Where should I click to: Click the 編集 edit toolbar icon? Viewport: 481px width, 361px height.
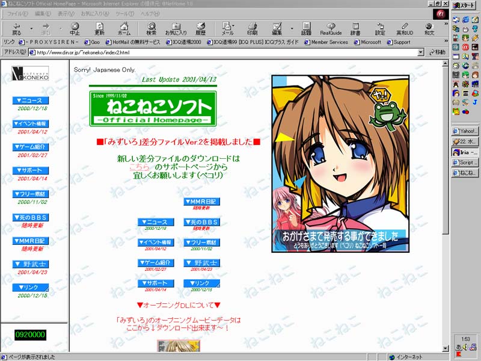pos(277,29)
